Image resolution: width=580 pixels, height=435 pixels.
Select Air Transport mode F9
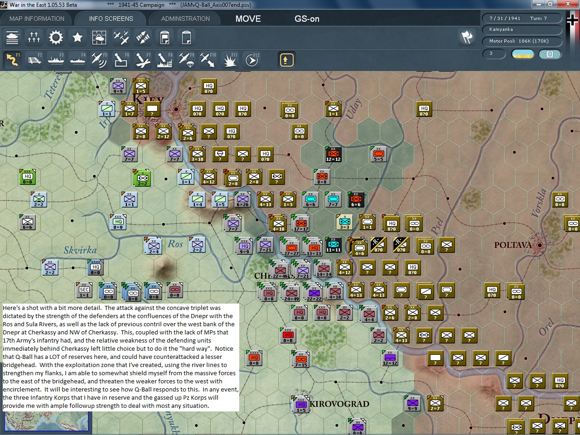tap(186, 60)
